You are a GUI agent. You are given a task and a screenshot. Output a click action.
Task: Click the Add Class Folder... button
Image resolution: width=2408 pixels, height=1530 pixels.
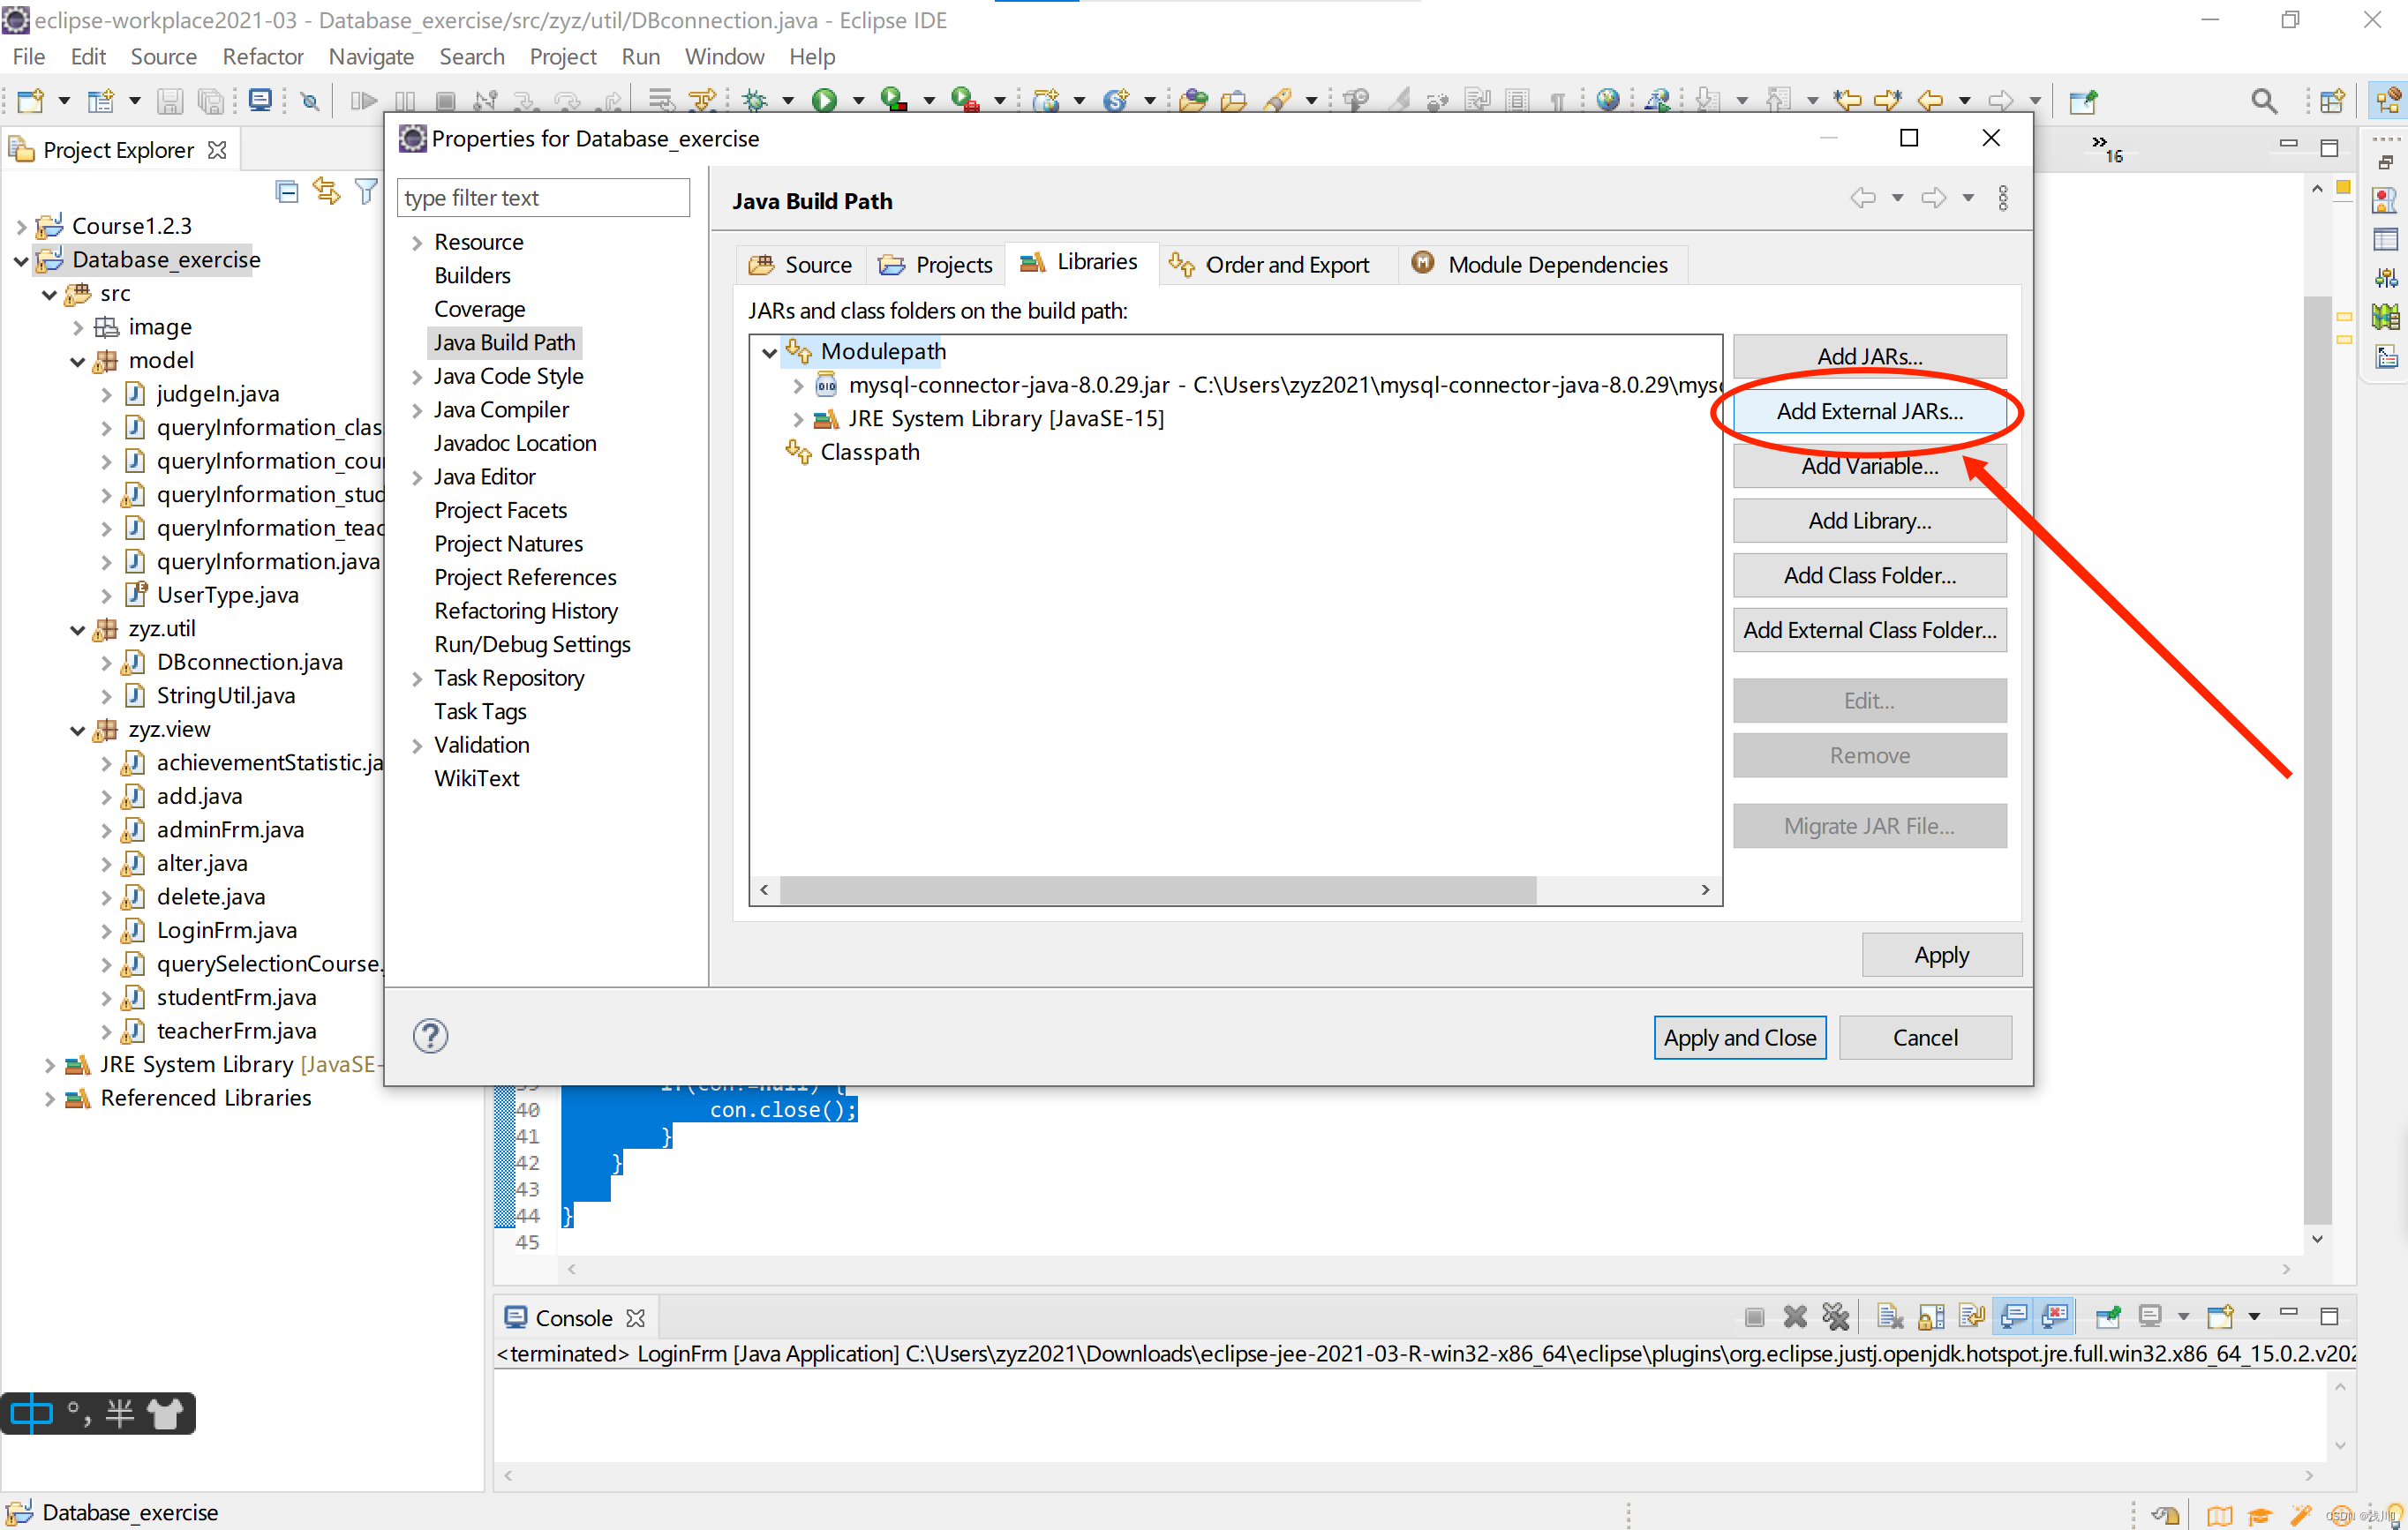(1869, 575)
